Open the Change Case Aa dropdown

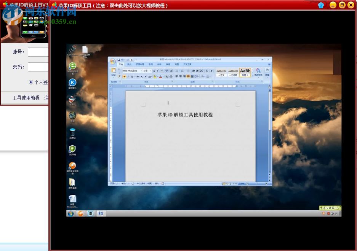coord(150,76)
